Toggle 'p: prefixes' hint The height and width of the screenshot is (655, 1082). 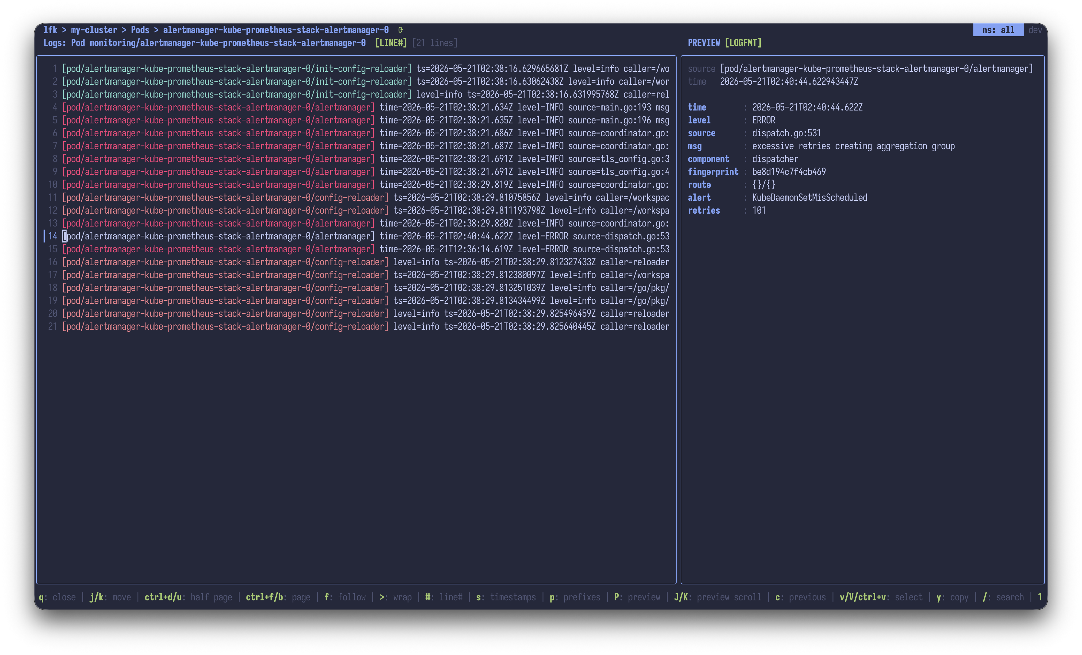[575, 597]
